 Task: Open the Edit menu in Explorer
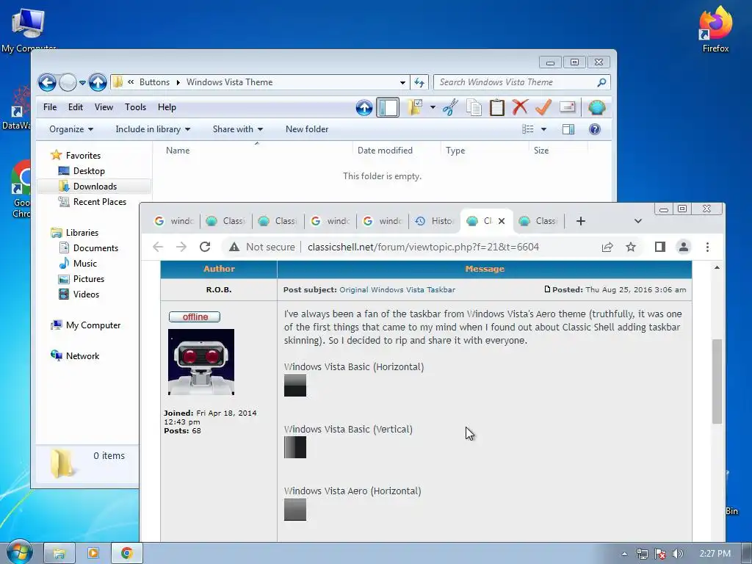[76, 107]
